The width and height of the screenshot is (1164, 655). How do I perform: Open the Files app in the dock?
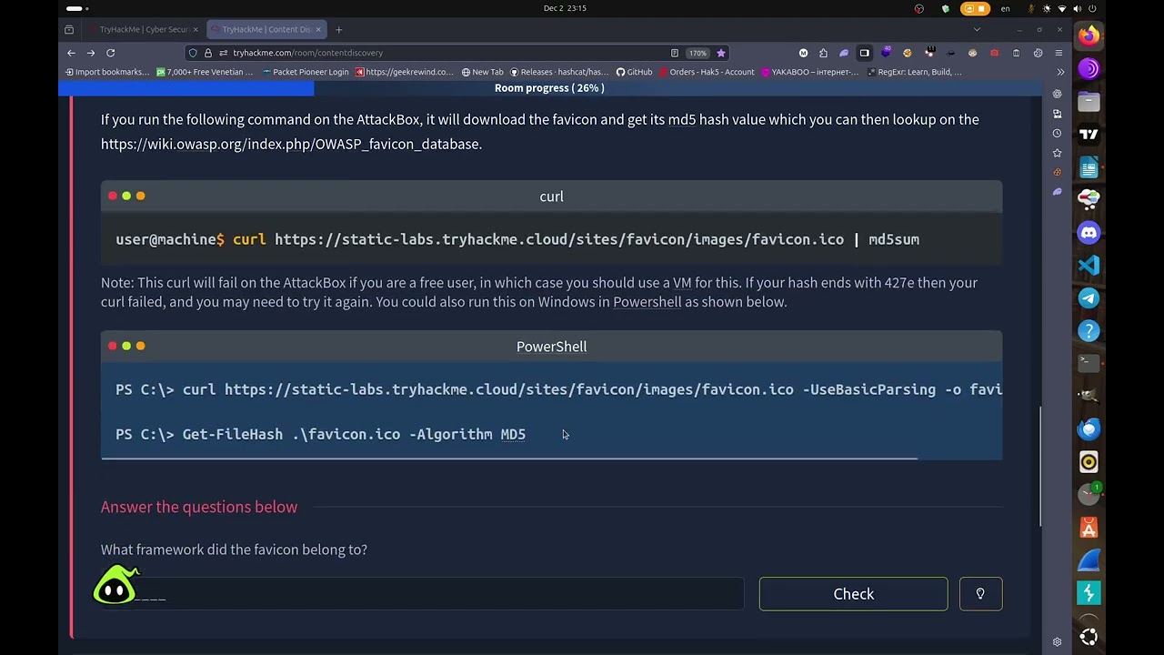pos(1089,102)
